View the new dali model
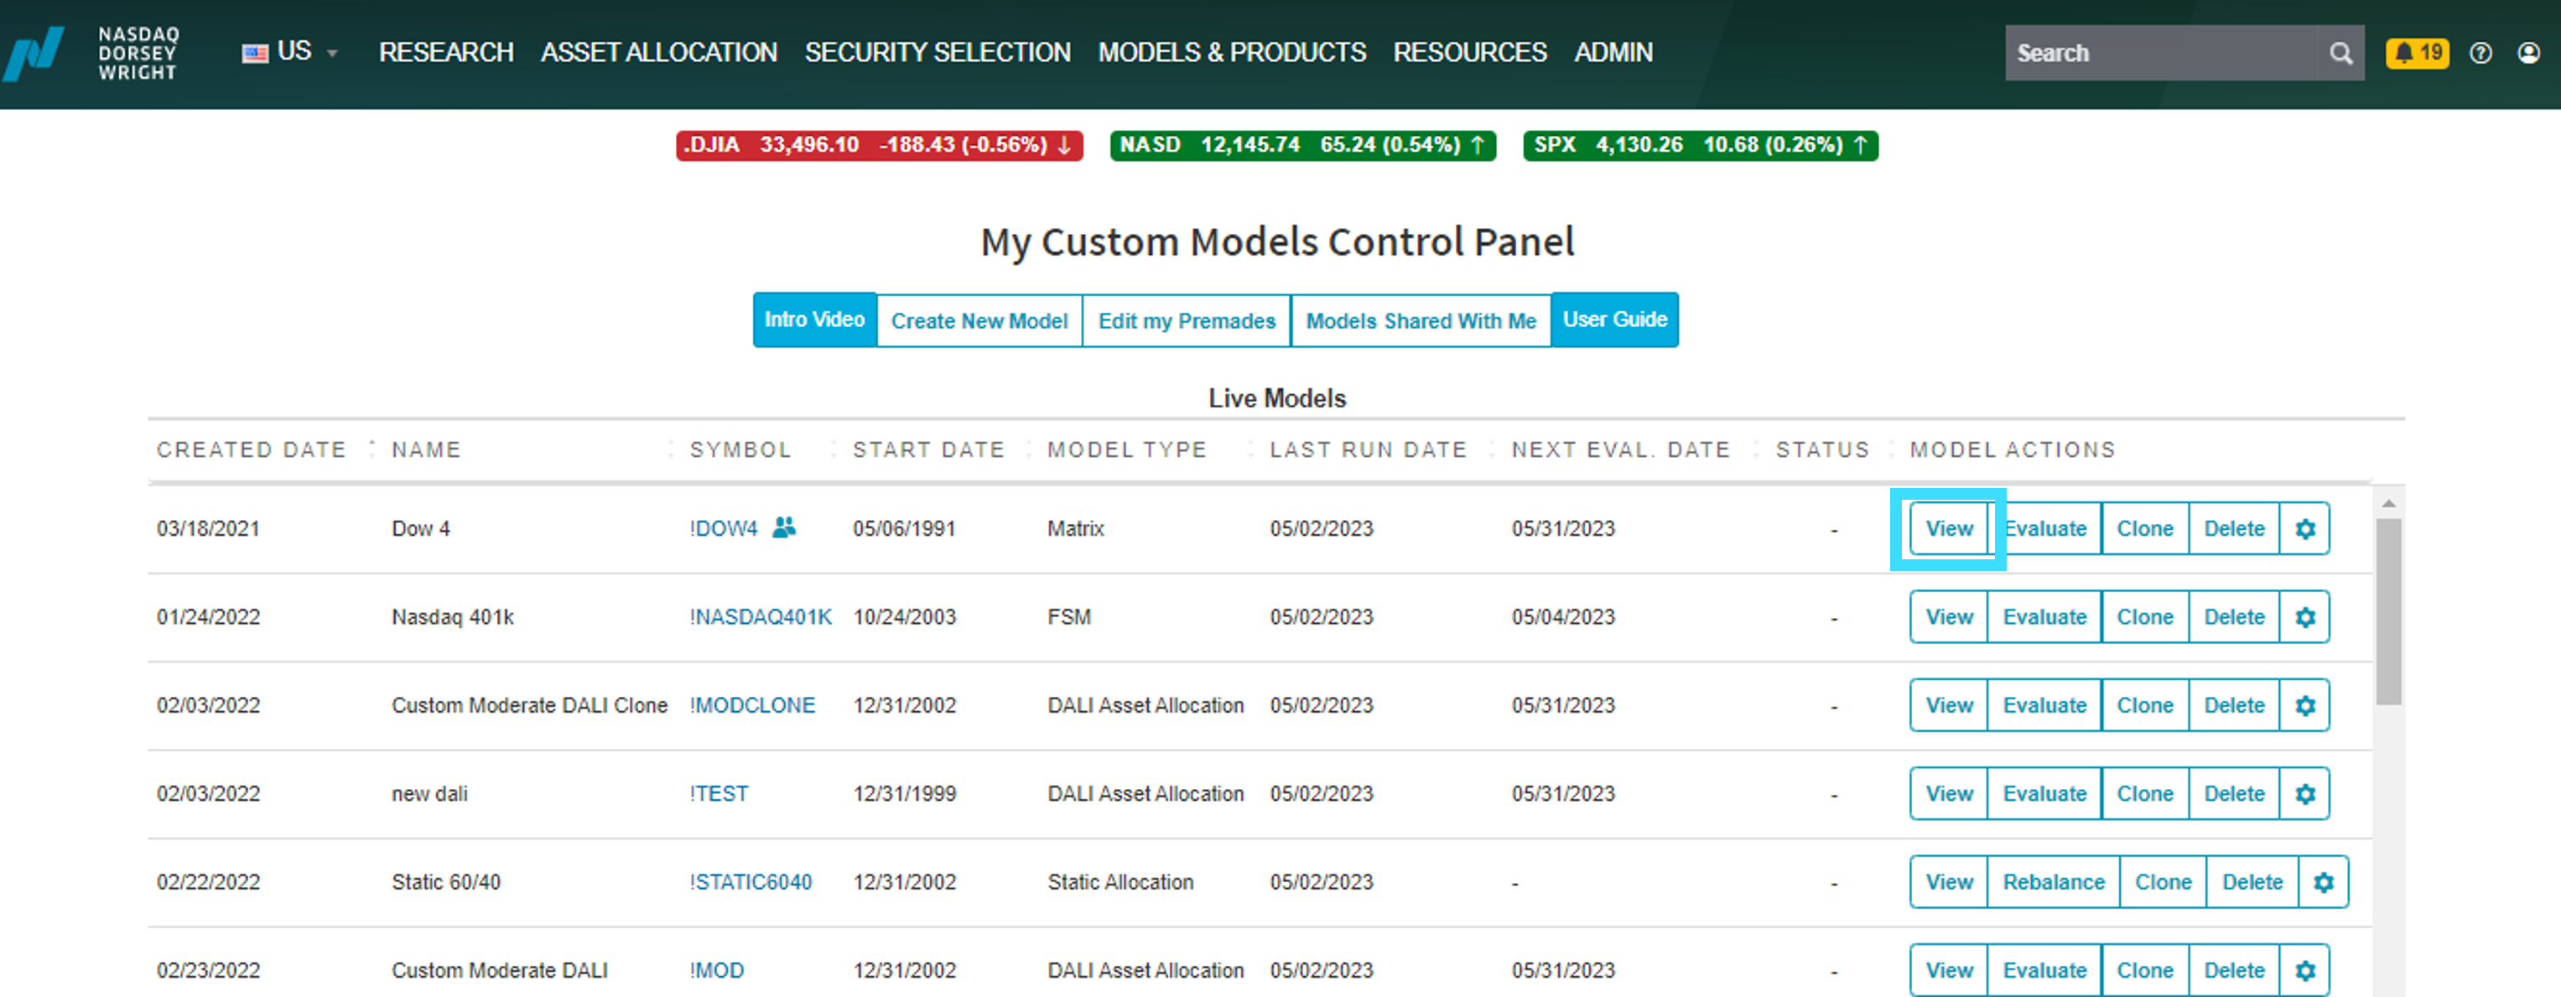The image size is (2561, 997). tap(1949, 794)
